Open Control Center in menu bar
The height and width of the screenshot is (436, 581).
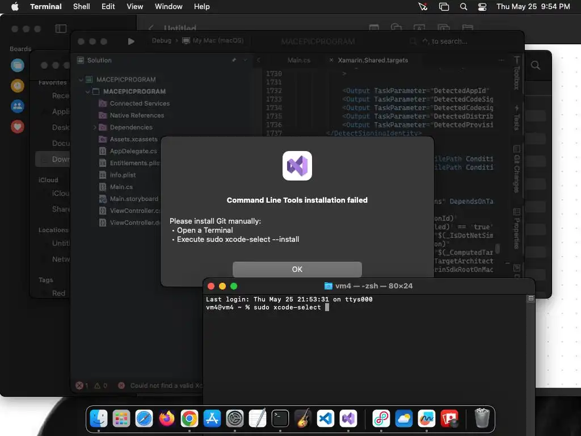pos(482,6)
